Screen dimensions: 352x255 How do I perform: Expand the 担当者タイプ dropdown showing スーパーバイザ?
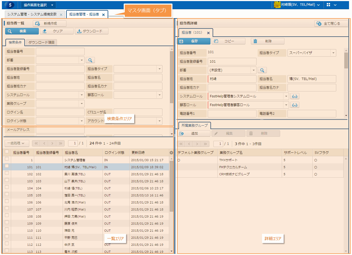click(x=333, y=53)
